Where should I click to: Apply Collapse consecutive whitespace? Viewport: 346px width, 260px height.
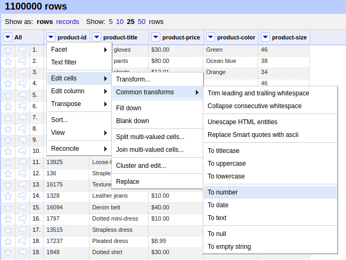[x=270, y=106]
